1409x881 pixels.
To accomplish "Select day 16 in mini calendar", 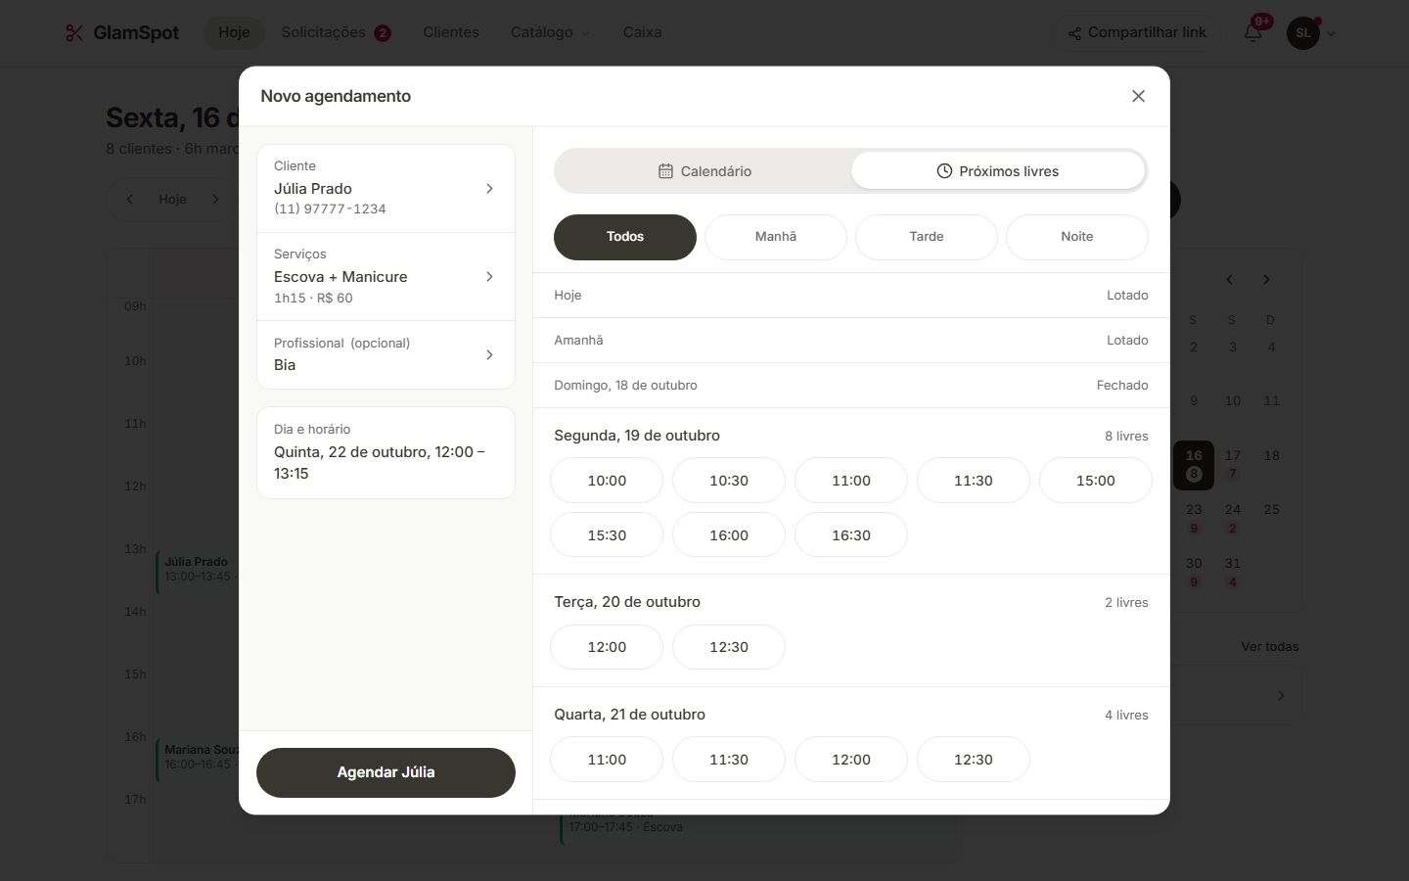I will (x=1194, y=465).
